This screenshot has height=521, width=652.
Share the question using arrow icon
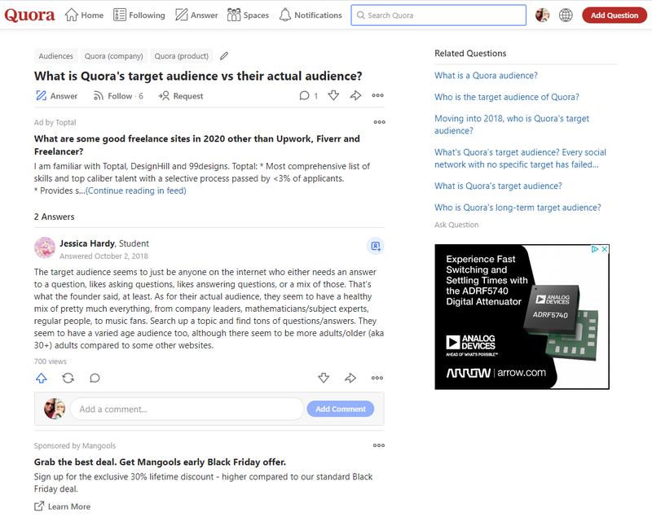coord(355,95)
